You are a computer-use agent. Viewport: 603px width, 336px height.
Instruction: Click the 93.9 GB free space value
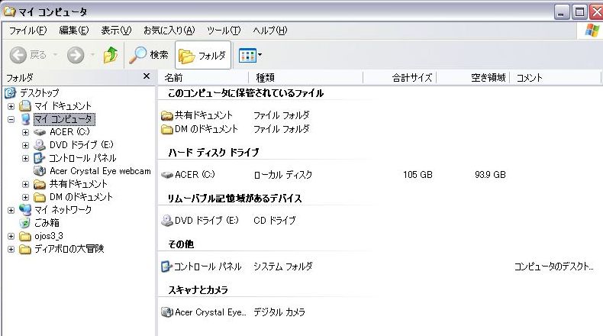pyautogui.click(x=490, y=175)
